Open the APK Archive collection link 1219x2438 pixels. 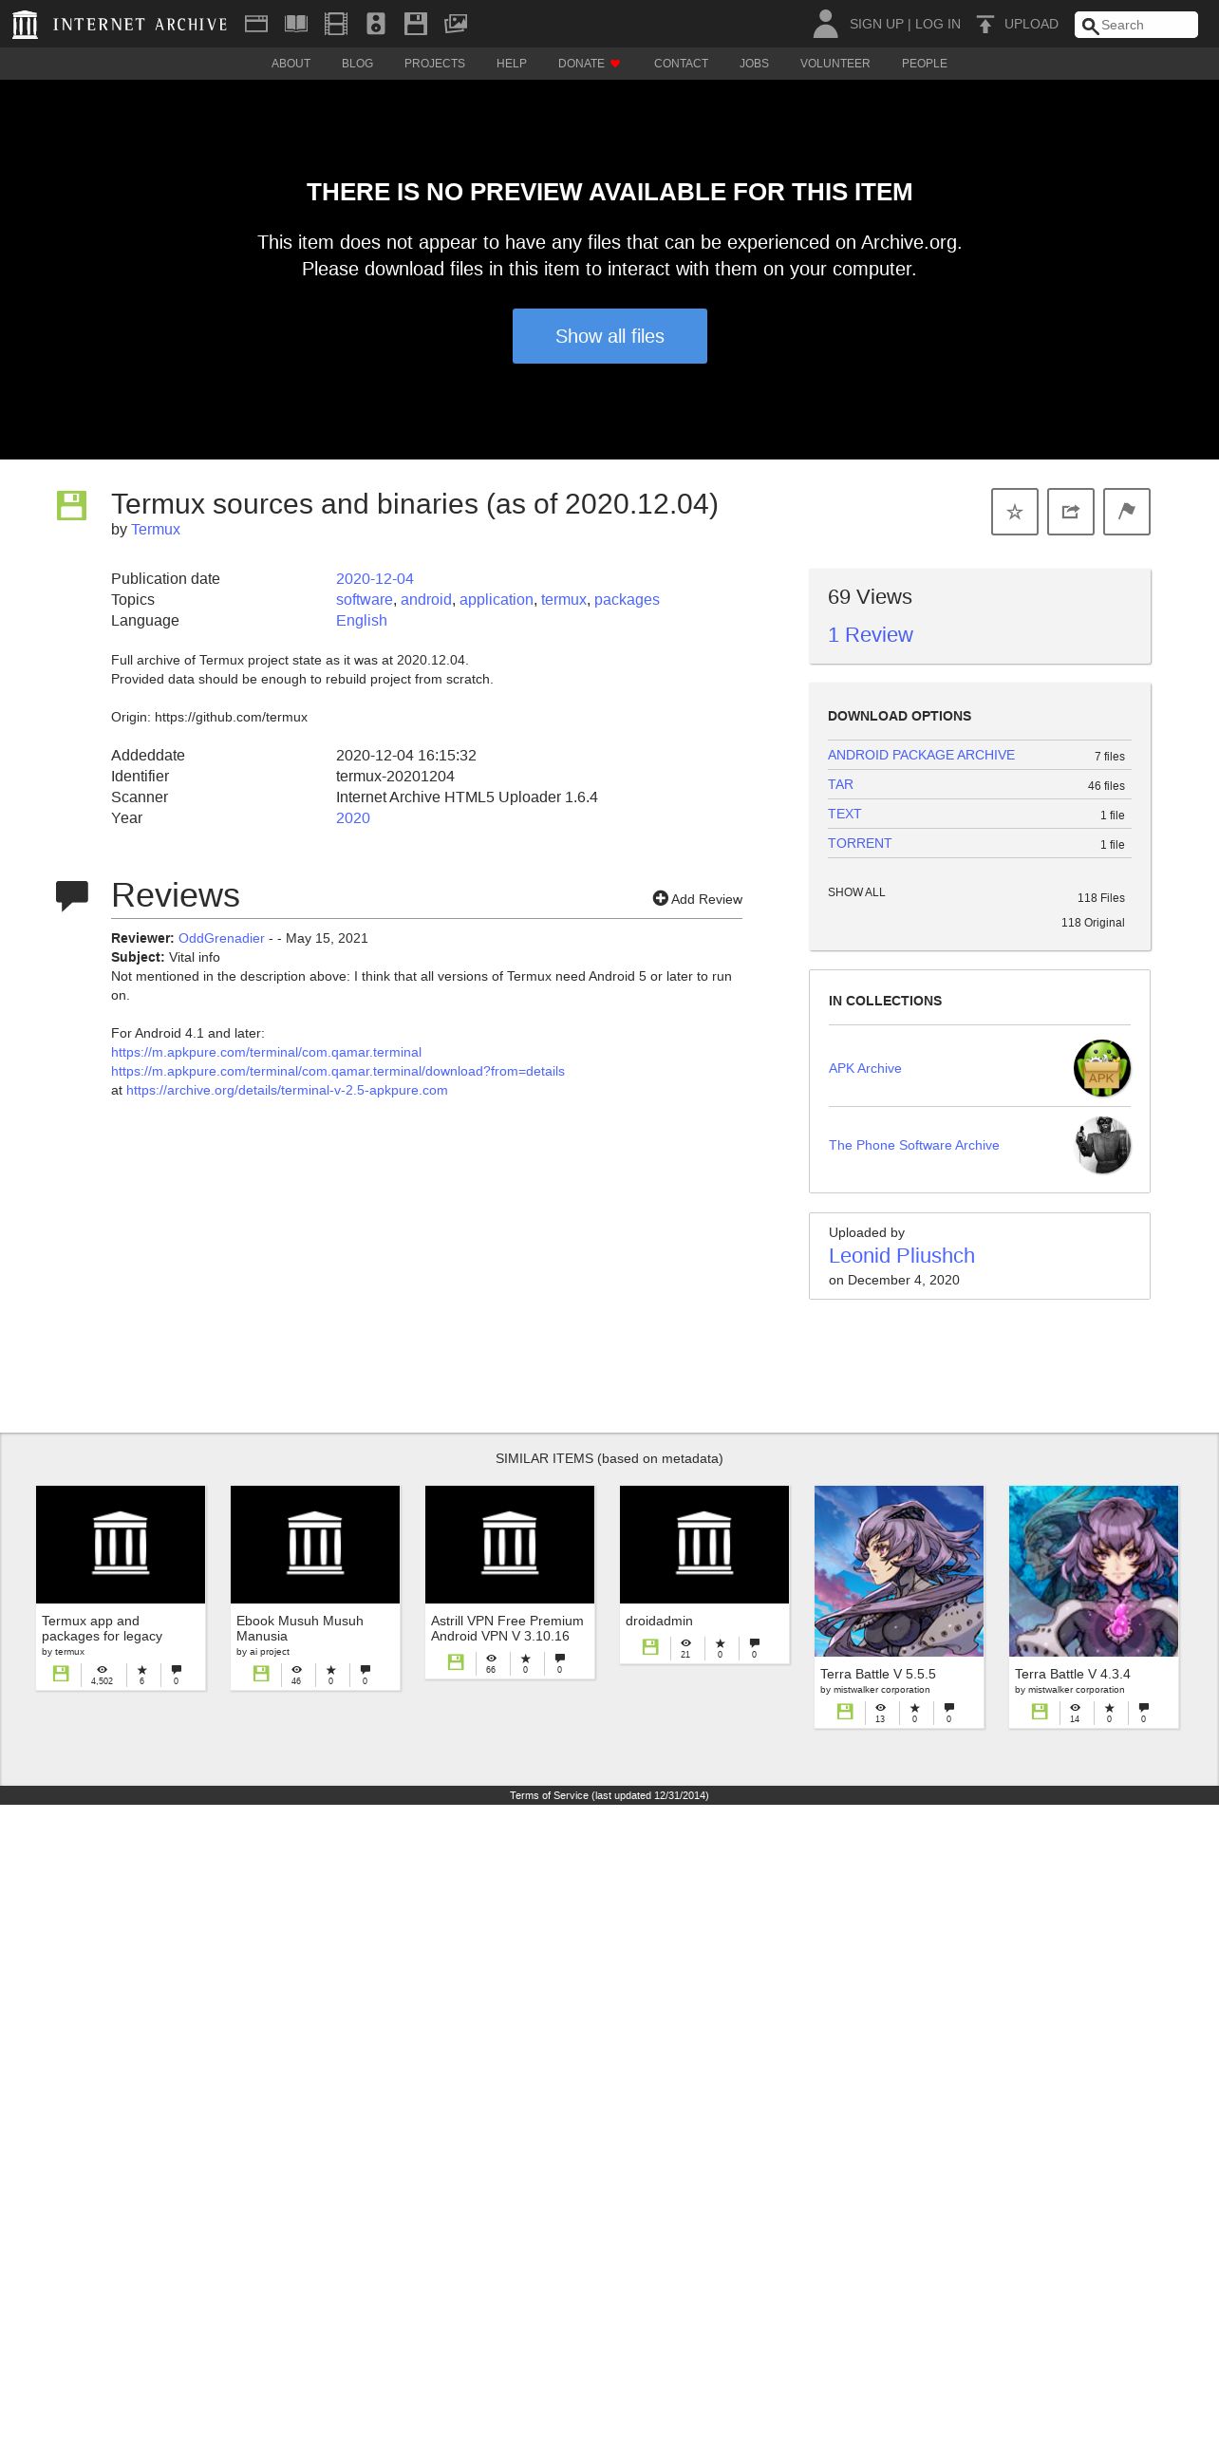pyautogui.click(x=865, y=1068)
